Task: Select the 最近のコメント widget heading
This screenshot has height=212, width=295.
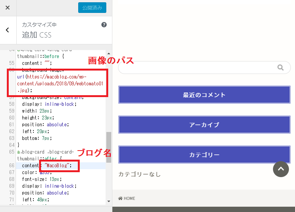Action: [204, 95]
